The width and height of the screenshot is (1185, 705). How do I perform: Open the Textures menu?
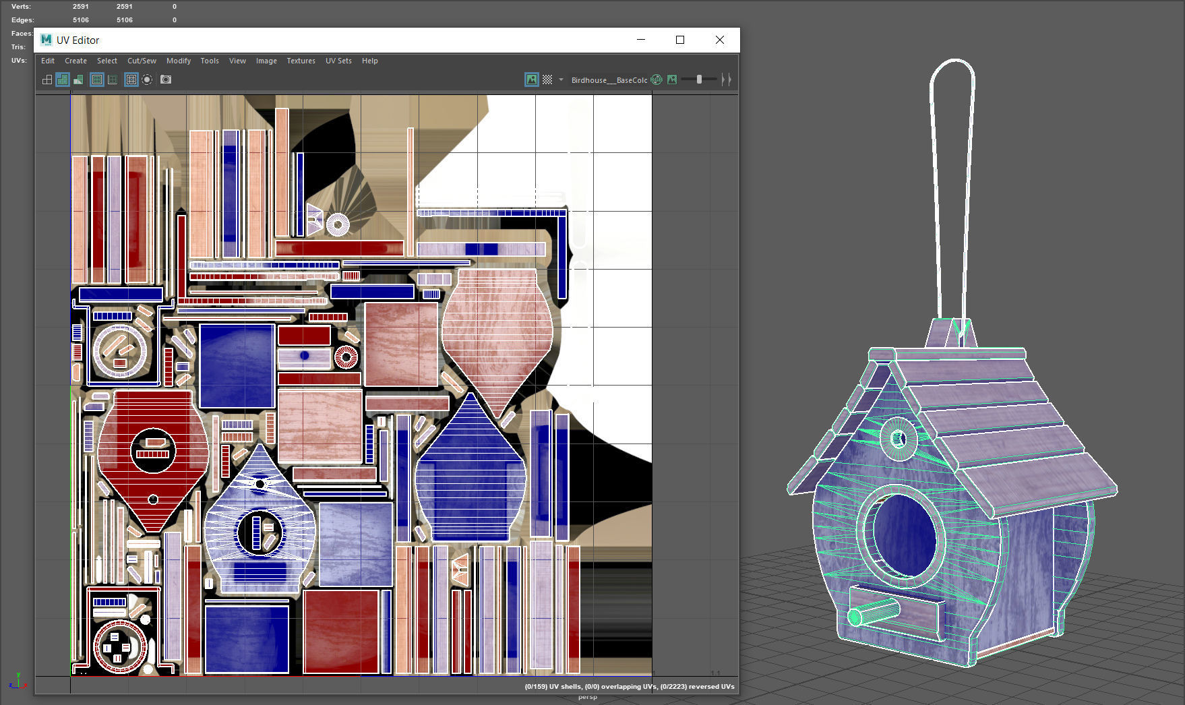coord(301,61)
